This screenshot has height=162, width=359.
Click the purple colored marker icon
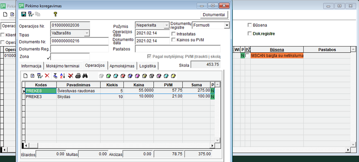coord(159,76)
